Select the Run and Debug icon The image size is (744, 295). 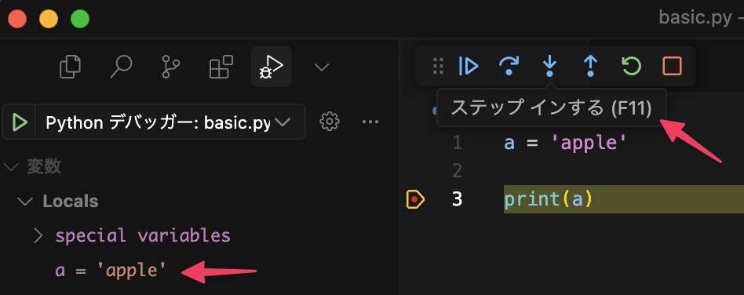pos(271,67)
